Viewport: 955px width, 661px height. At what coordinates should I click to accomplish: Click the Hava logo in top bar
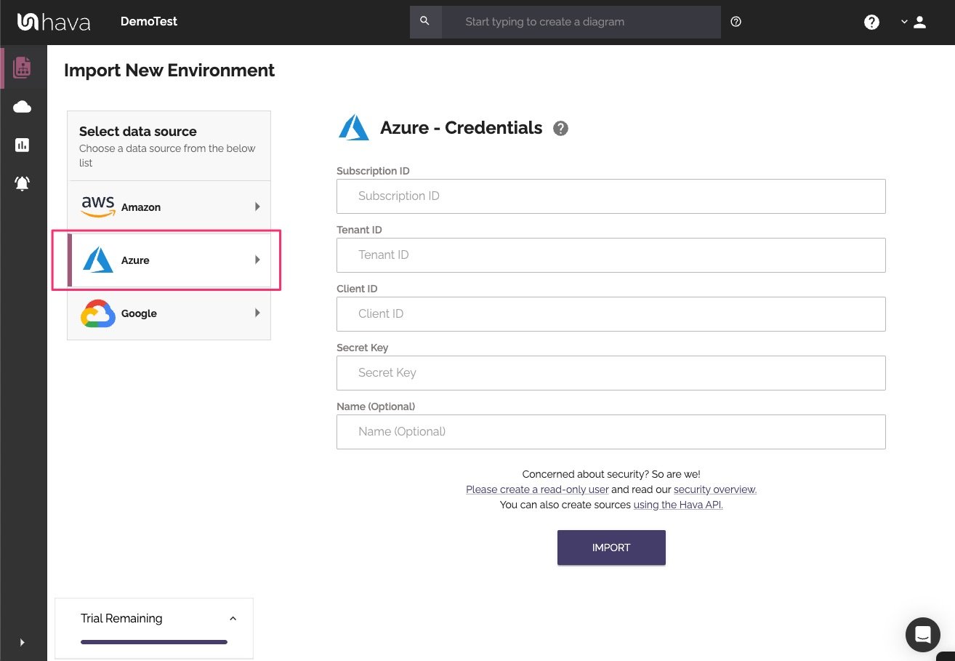tap(55, 22)
